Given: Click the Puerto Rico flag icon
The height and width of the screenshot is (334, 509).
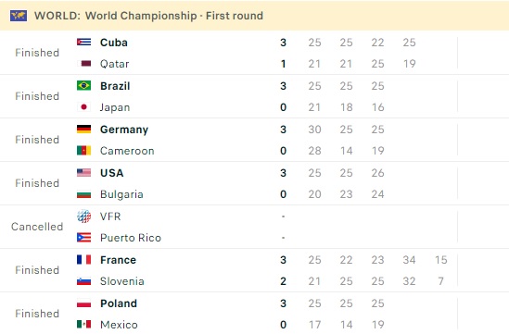Looking at the screenshot, I should point(83,238).
